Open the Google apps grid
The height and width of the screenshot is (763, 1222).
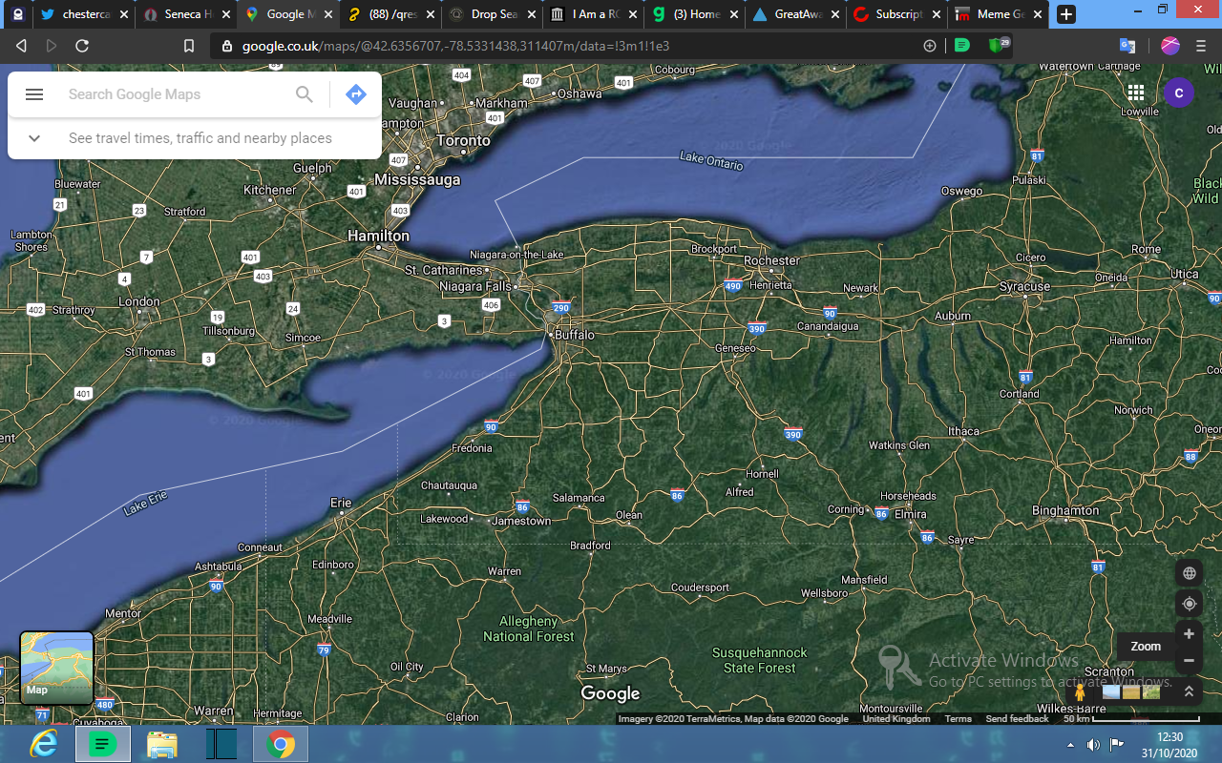[1136, 93]
